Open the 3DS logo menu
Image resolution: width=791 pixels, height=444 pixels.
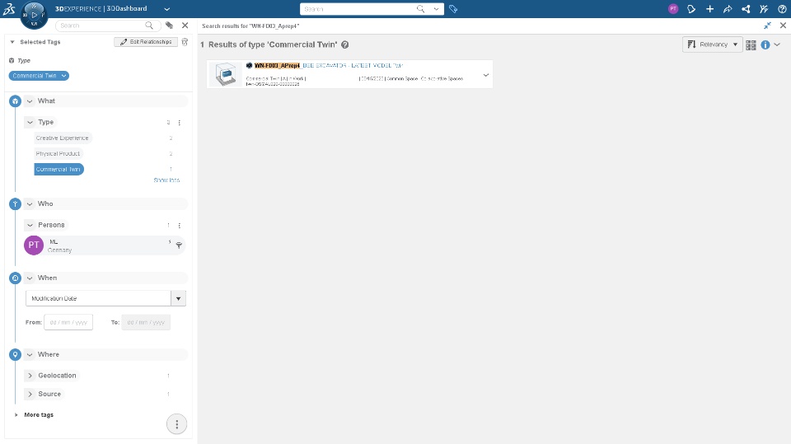click(9, 8)
